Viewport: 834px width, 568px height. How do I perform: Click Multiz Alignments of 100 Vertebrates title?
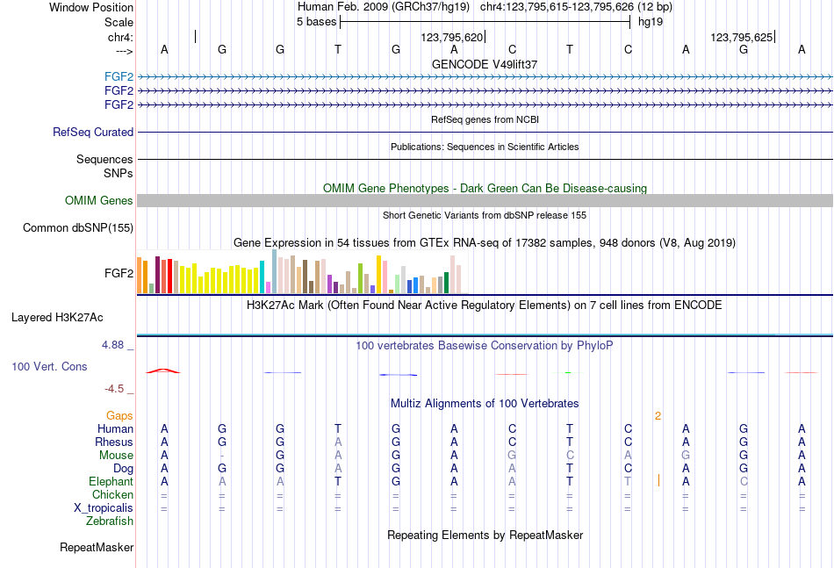point(485,404)
